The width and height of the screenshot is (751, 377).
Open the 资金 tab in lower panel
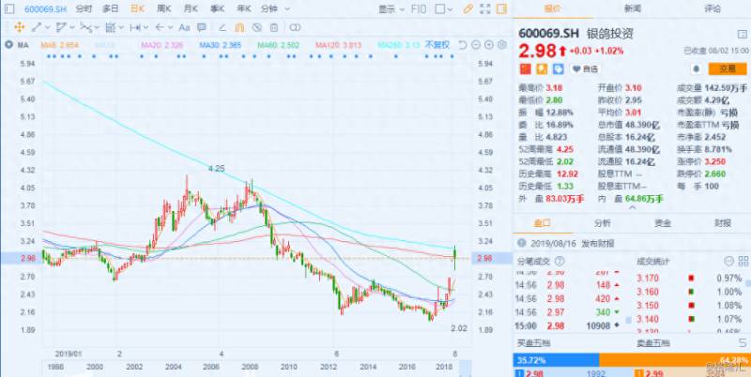coord(663,223)
